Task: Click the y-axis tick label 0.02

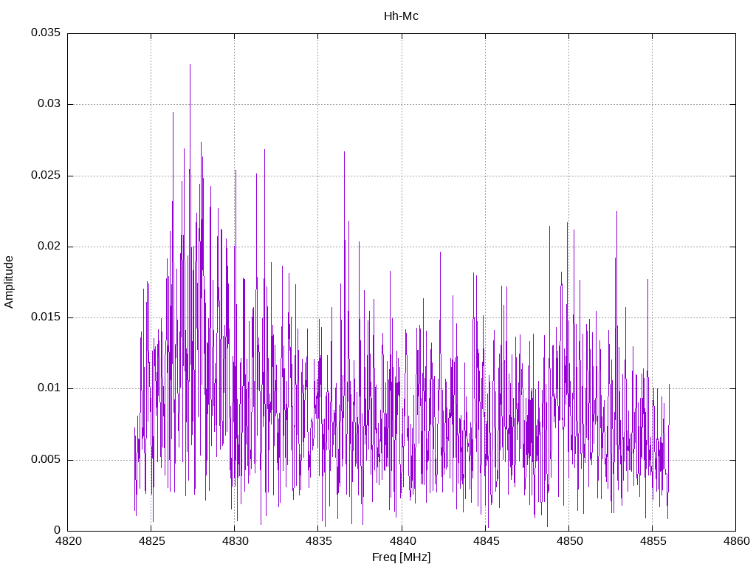Action: tap(49, 246)
